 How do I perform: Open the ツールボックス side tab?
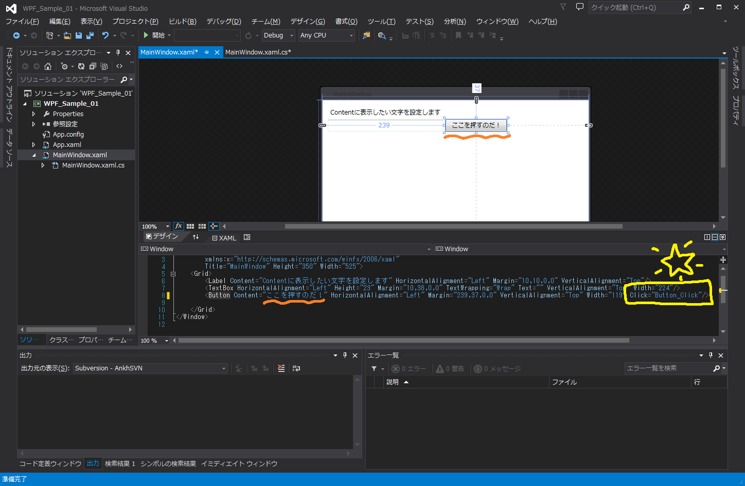coord(736,68)
